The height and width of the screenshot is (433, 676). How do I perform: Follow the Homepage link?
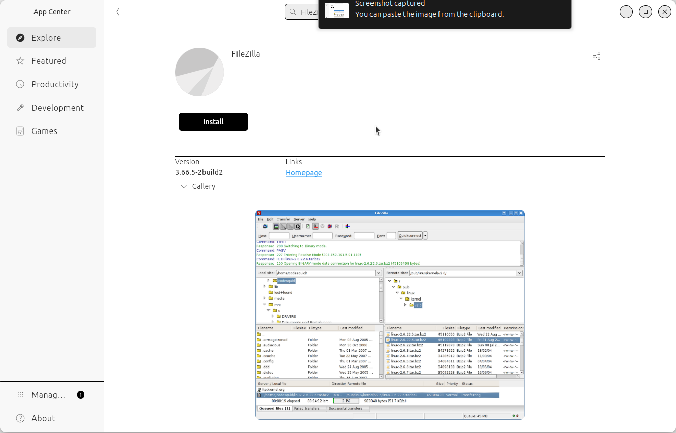(303, 173)
